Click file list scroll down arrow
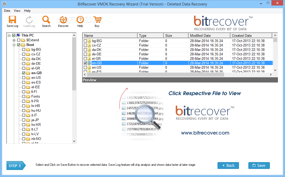Viewport: 285px width, 177px height. click(x=275, y=70)
